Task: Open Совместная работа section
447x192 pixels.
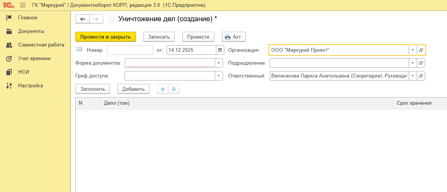Action: 41,45
